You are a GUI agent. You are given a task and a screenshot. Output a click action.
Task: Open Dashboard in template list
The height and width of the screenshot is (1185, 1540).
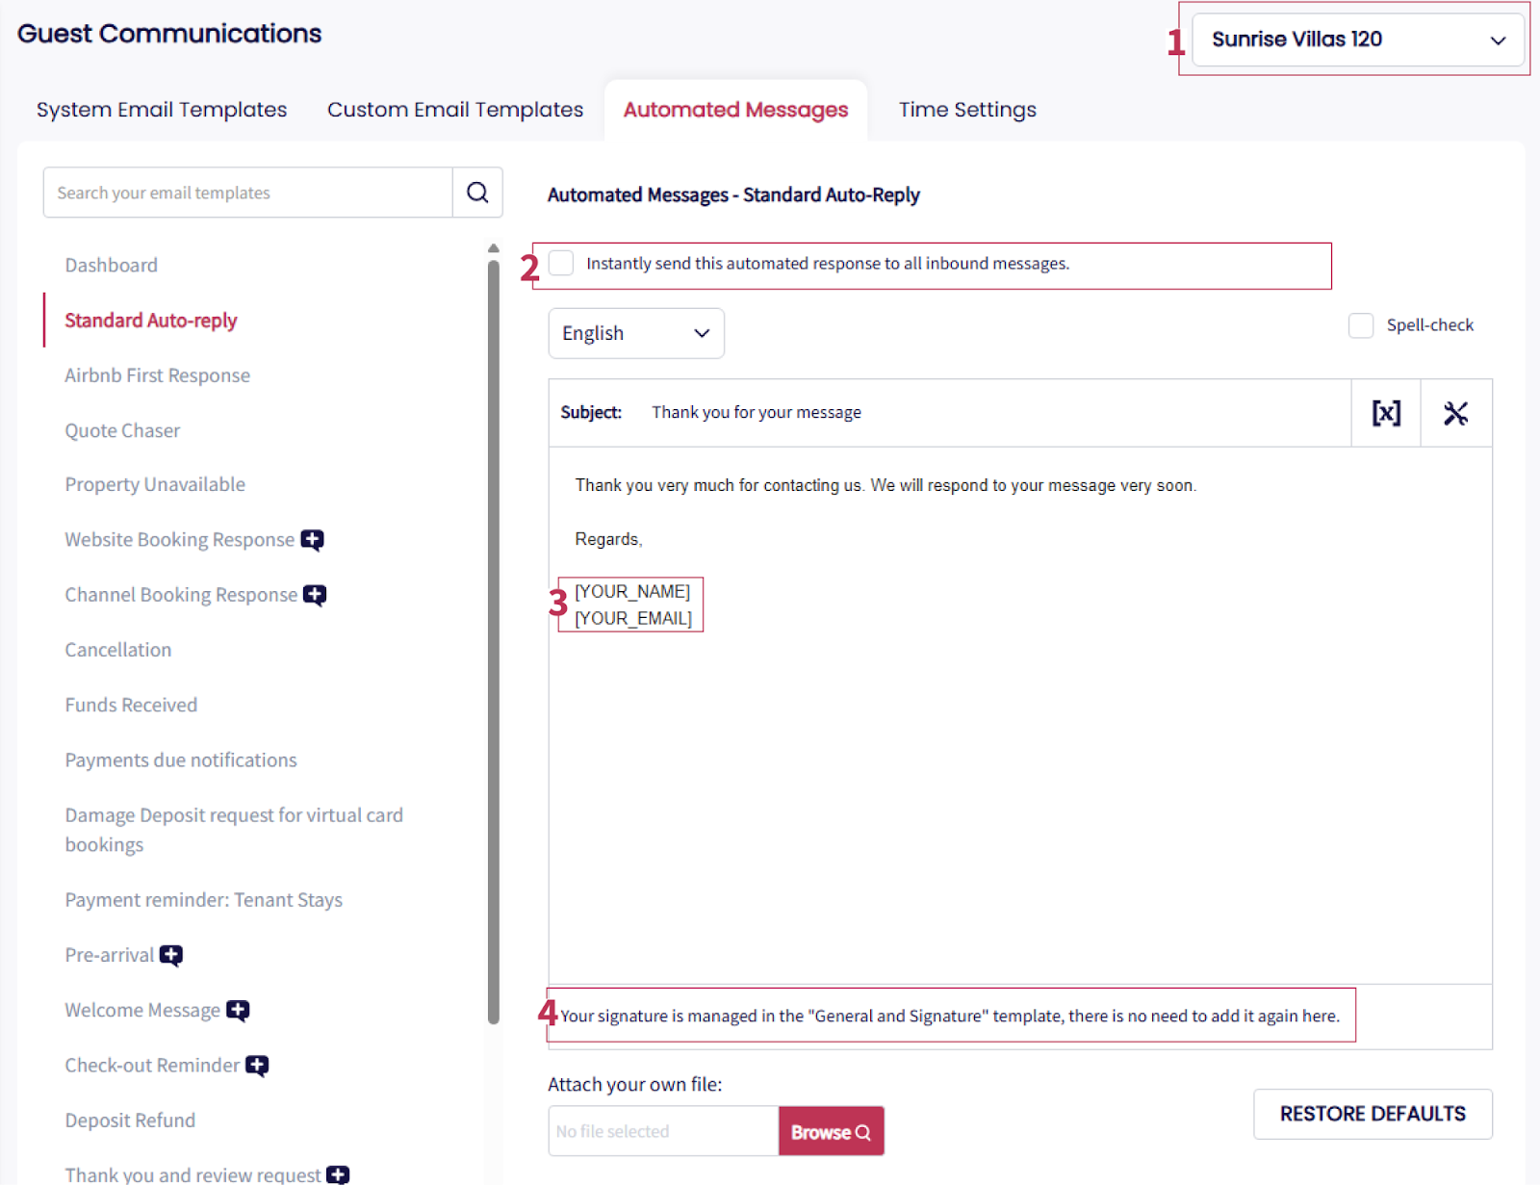[112, 265]
